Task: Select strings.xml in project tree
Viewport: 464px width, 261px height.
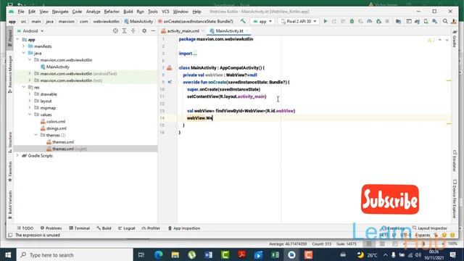Action: tap(57, 128)
